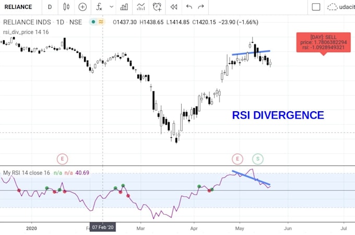The width and height of the screenshot is (355, 235).
Task: Click the red E earnings marker near May
Action: pos(238,159)
